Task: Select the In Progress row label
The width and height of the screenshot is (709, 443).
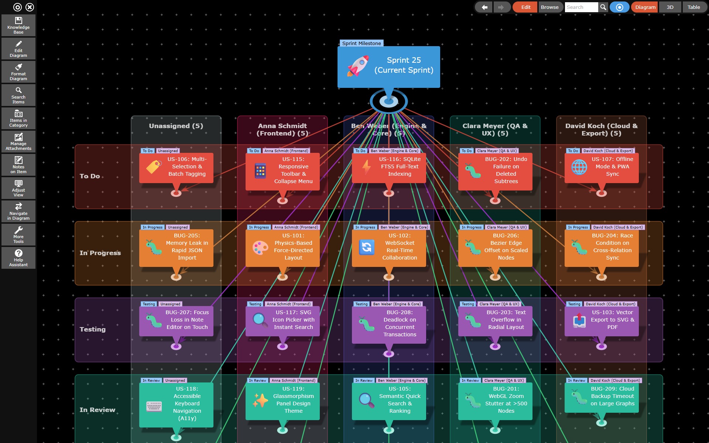Action: (100, 253)
